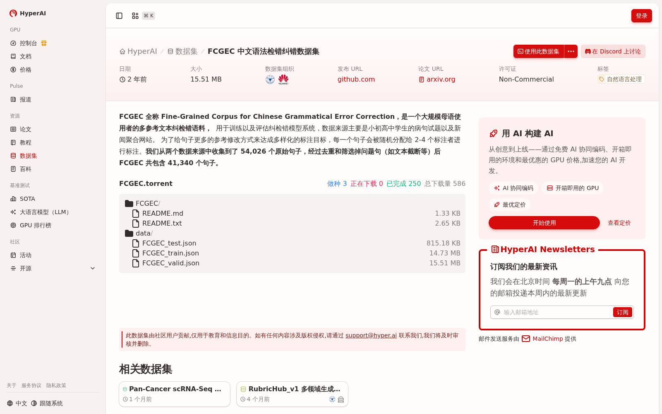
Task: Click 自然语言处理 tag
Action: pos(621,79)
